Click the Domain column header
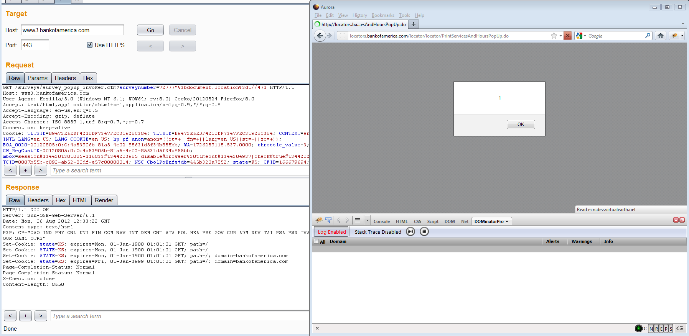689x336 pixels. (x=338, y=241)
